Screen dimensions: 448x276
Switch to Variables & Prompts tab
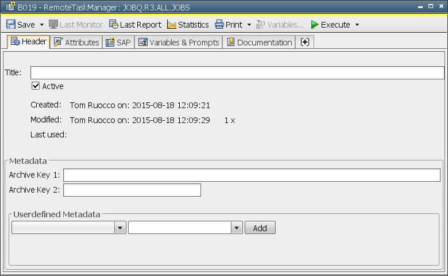click(179, 43)
